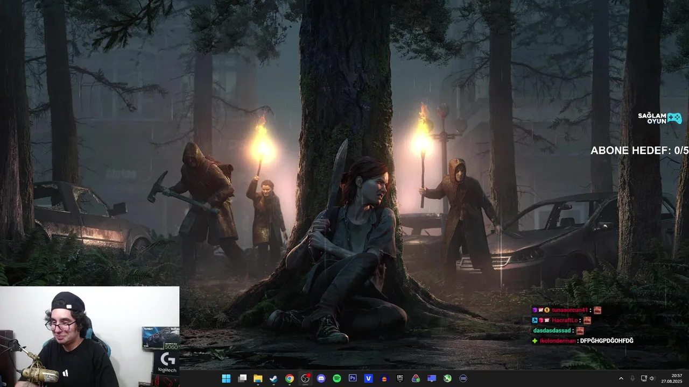
Task: Open the blue V app icon
Action: [369, 378]
